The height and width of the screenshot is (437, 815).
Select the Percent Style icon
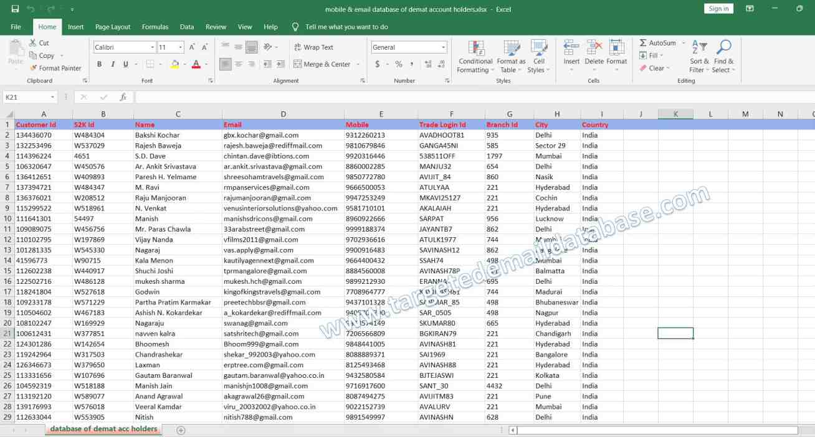[x=399, y=63]
